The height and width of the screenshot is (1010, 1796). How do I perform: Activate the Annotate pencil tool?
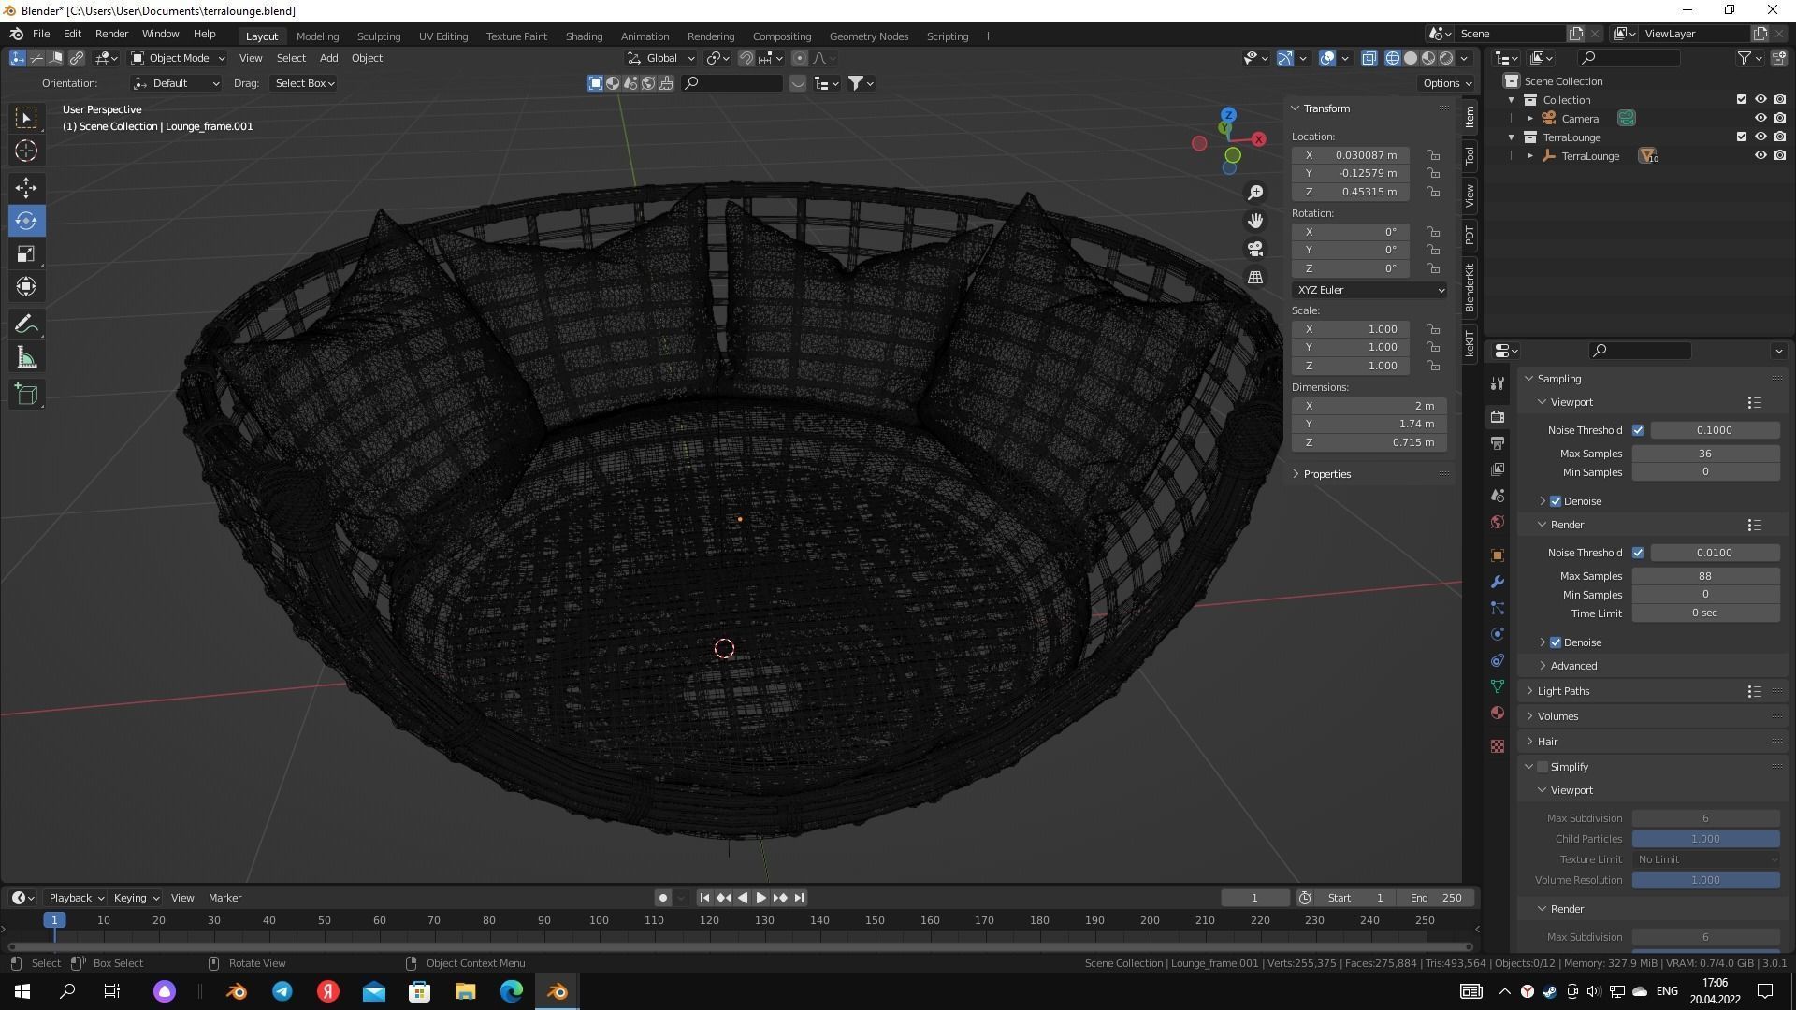pos(26,325)
